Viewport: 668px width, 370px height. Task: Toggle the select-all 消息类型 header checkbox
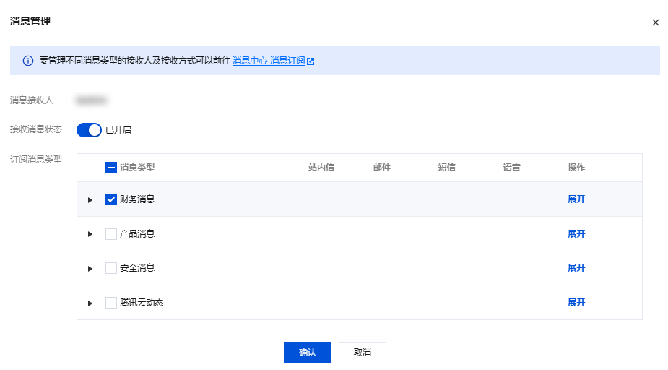coord(111,168)
